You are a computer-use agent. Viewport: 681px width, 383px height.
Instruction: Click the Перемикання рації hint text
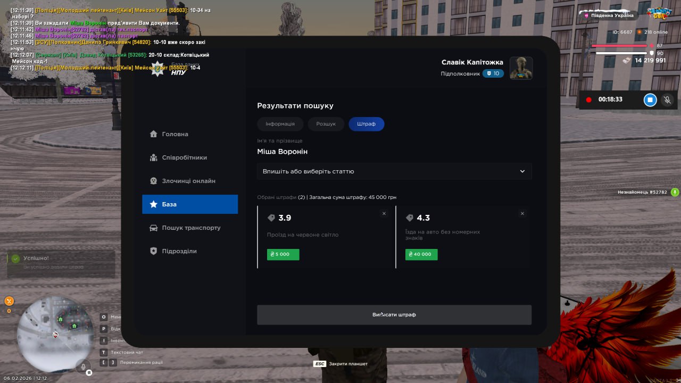point(142,362)
